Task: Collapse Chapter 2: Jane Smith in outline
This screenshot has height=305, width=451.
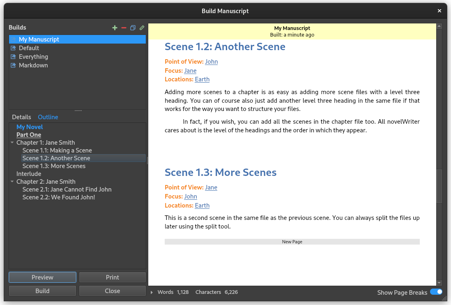Action: (12, 182)
